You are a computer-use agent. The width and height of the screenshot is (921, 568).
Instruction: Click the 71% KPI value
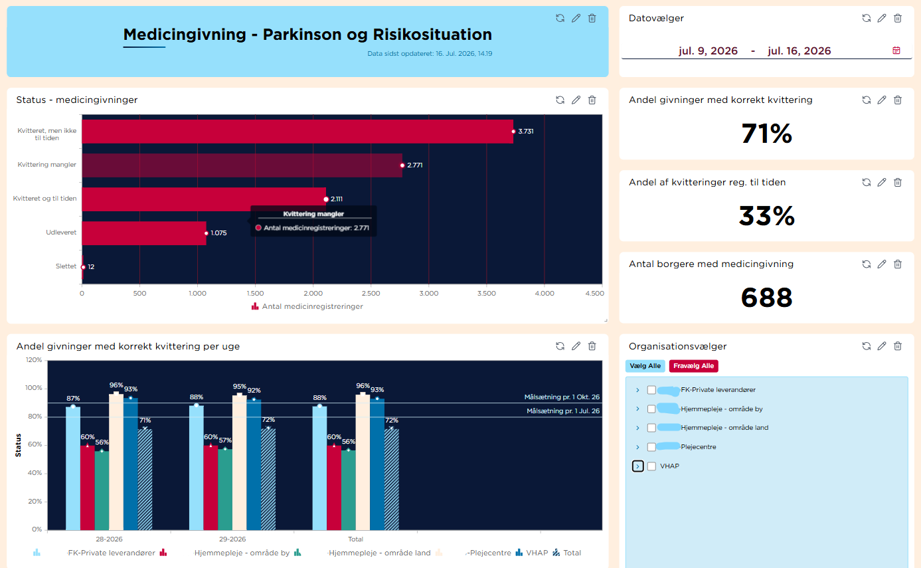(766, 134)
